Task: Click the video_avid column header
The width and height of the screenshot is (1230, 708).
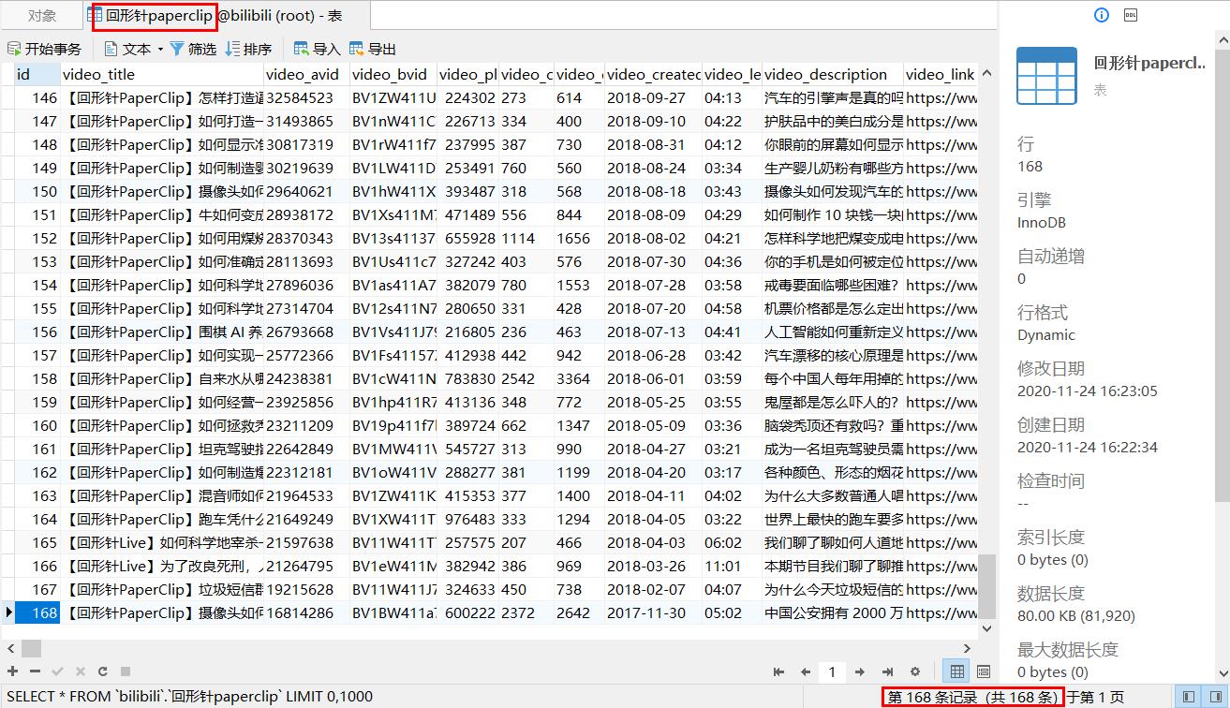Action: (x=307, y=74)
